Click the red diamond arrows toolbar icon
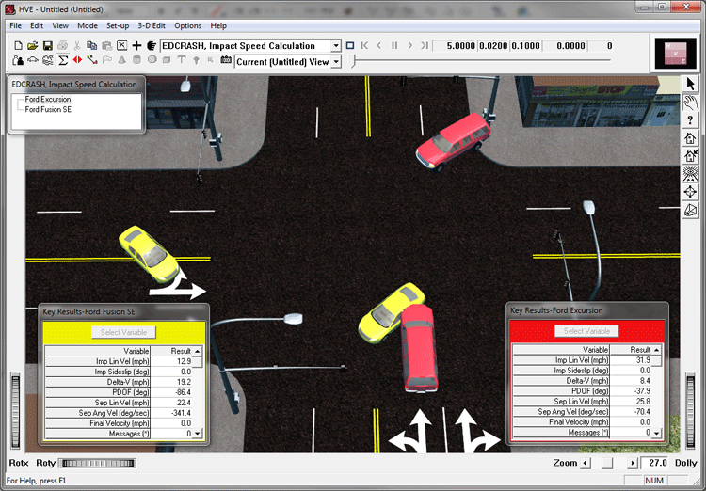This screenshot has height=491, width=706. [77, 60]
